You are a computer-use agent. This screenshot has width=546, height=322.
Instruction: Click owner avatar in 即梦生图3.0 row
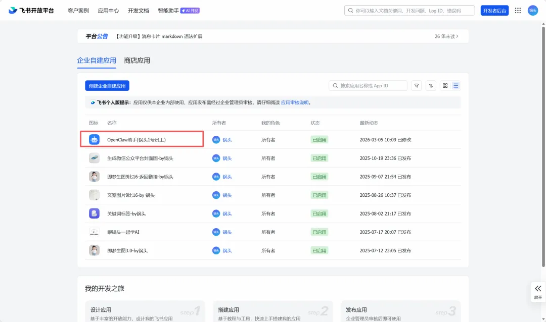coord(216,250)
